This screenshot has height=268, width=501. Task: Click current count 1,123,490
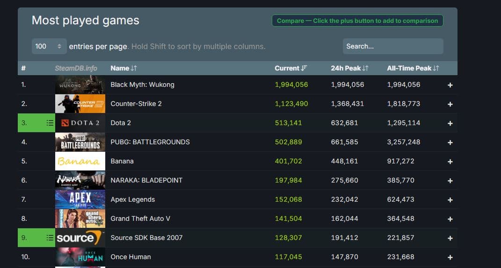tap(291, 104)
